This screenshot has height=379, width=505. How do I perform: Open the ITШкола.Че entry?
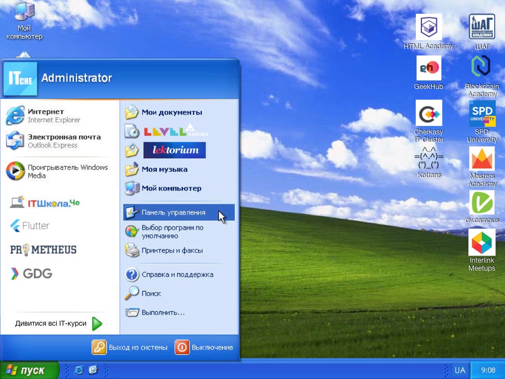(x=45, y=202)
